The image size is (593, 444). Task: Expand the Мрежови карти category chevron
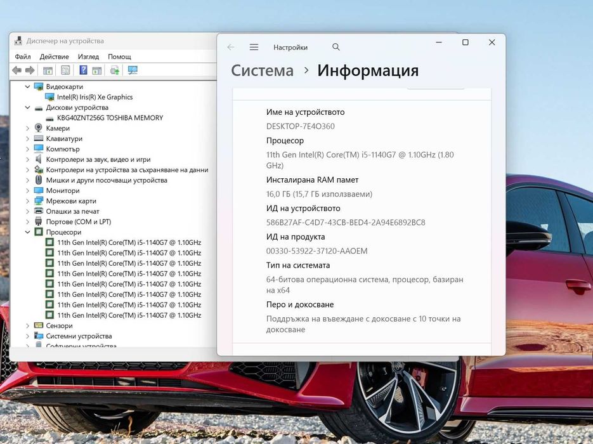27,201
